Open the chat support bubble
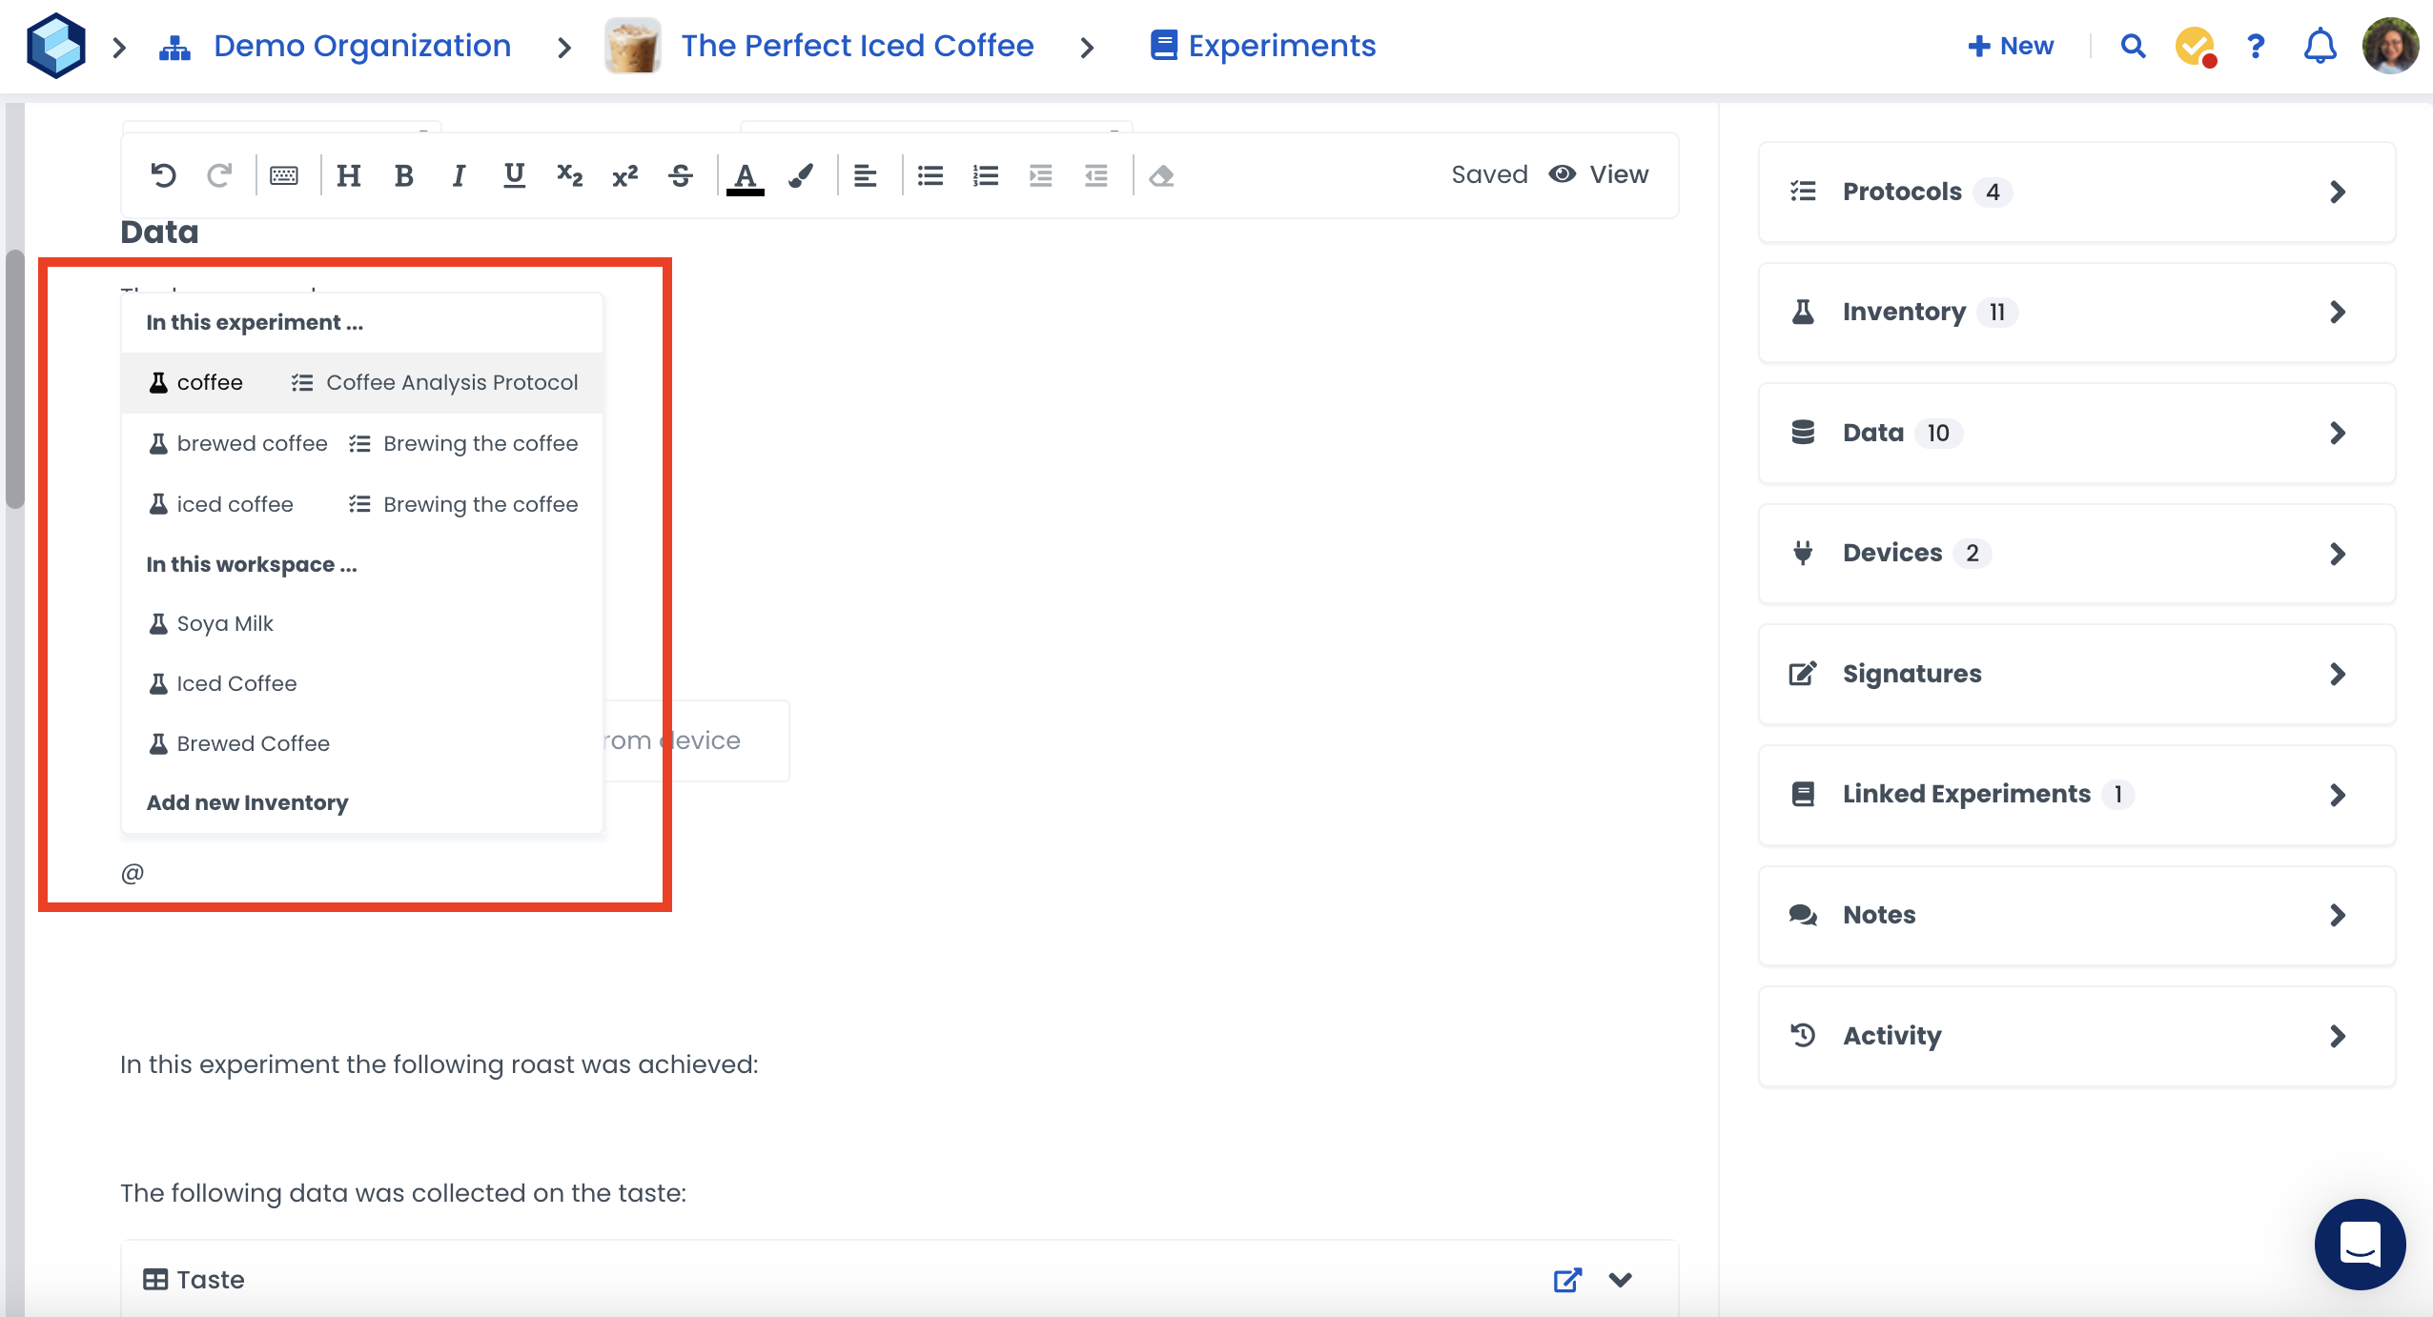2433x1317 pixels. (2360, 1244)
